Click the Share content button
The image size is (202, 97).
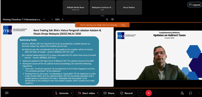tap(109, 93)
